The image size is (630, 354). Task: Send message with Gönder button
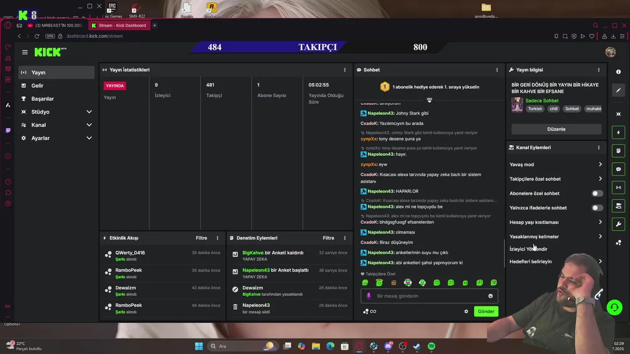coord(486,311)
